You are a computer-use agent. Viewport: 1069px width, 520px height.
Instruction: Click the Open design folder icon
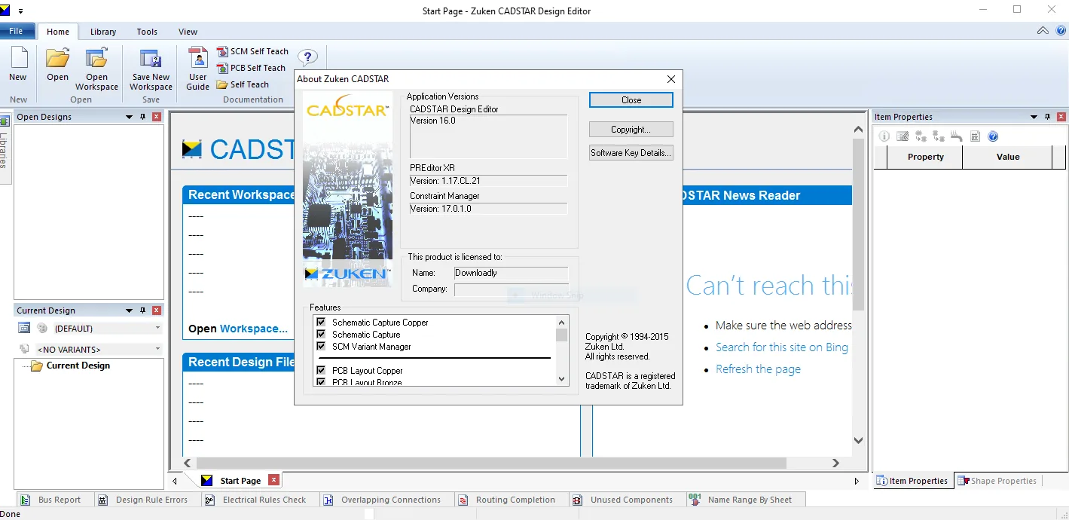point(57,59)
